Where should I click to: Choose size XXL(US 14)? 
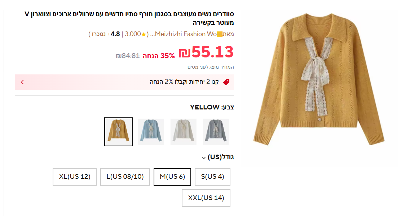(x=206, y=198)
